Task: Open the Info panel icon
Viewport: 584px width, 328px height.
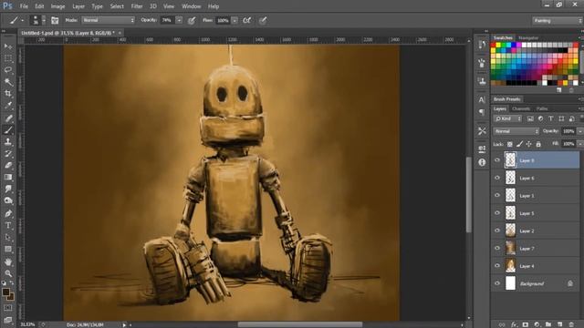Action: coord(482,162)
